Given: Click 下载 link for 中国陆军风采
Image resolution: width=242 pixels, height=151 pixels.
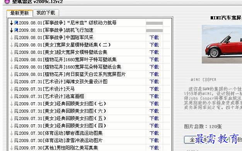Looking at the screenshot, I should (154, 38).
